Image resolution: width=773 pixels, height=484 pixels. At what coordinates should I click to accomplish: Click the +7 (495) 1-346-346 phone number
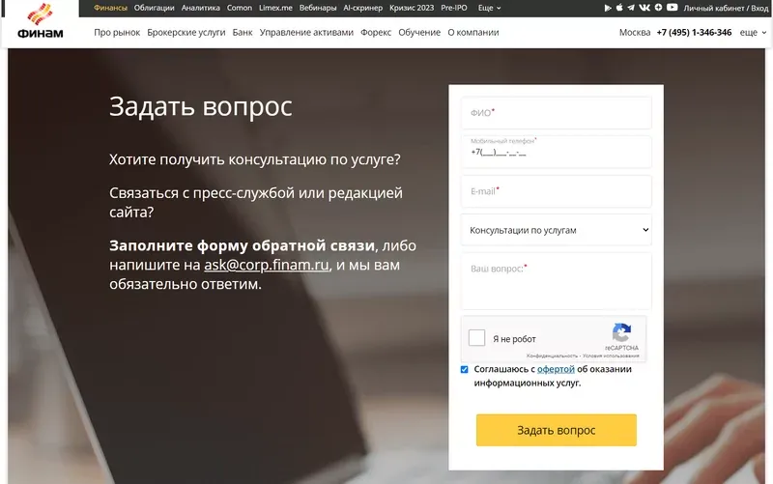(694, 33)
